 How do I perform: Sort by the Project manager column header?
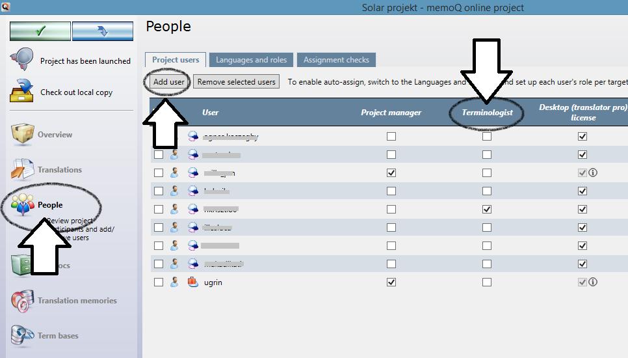click(x=391, y=112)
